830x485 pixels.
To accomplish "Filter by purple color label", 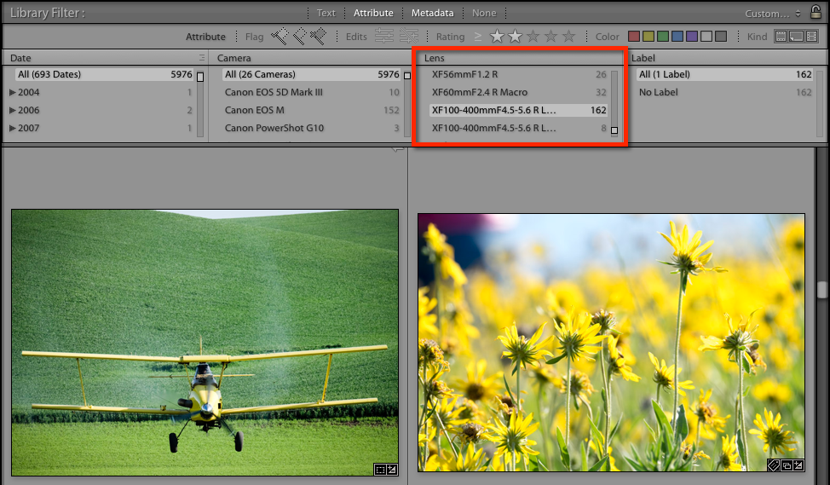I will [692, 36].
